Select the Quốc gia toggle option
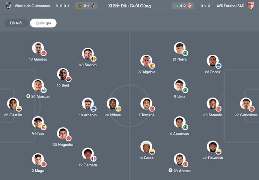259x180 pixels. point(43,23)
